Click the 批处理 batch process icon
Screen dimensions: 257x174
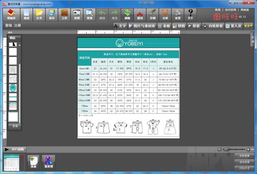(49, 162)
